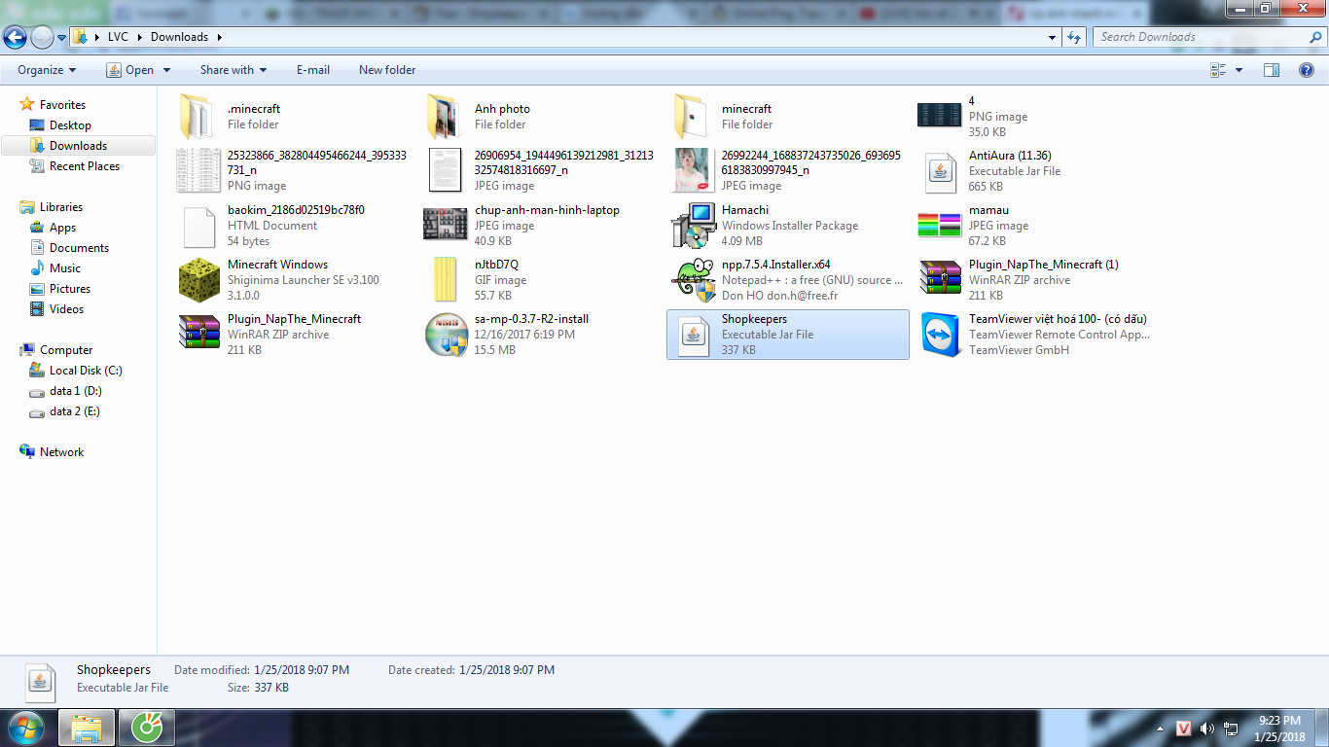The height and width of the screenshot is (747, 1329).
Task: Select the 26992244 JPEG photo thumbnail
Action: click(693, 170)
